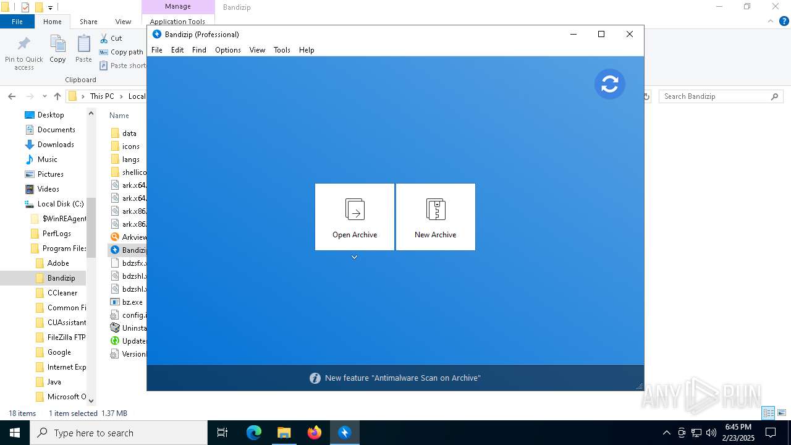Click the Explorer Help question mark icon
This screenshot has width=791, height=445.
pyautogui.click(x=784, y=22)
